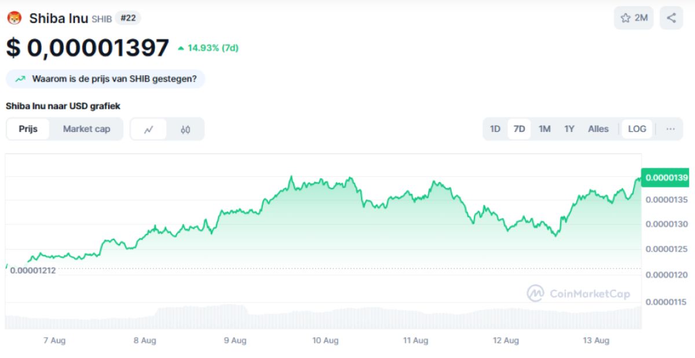Click the 0.0000130 axis label
The width and height of the screenshot is (695, 358).
click(667, 224)
